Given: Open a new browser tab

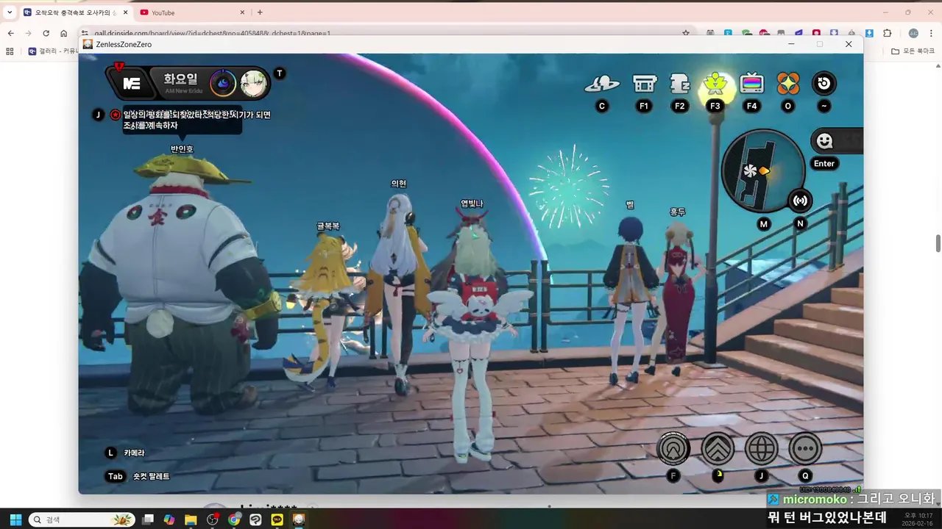Looking at the screenshot, I should 260,12.
